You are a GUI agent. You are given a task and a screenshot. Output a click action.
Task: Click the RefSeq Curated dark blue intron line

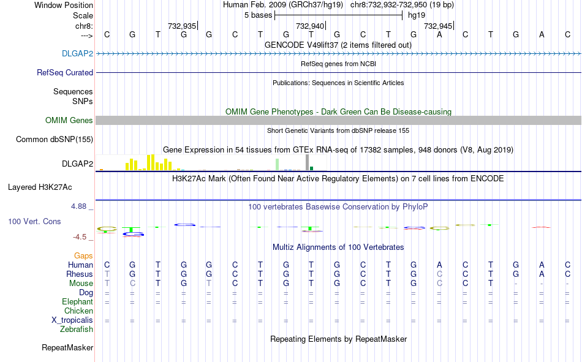339,72
